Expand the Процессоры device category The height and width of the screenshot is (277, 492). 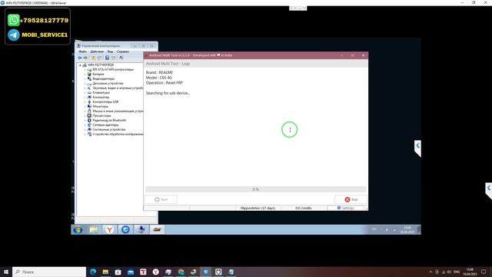[85, 115]
